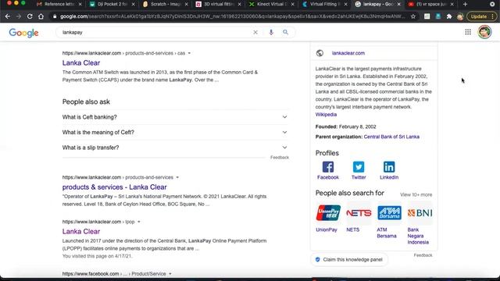
Task: Open Bank Negara Indonesia BNI thumbnail
Action: point(420,213)
